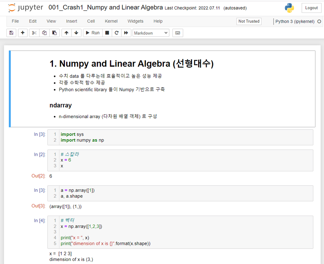The width and height of the screenshot is (324, 264).
Task: Click the bullet about Python scientific library
Action: pos(112,89)
